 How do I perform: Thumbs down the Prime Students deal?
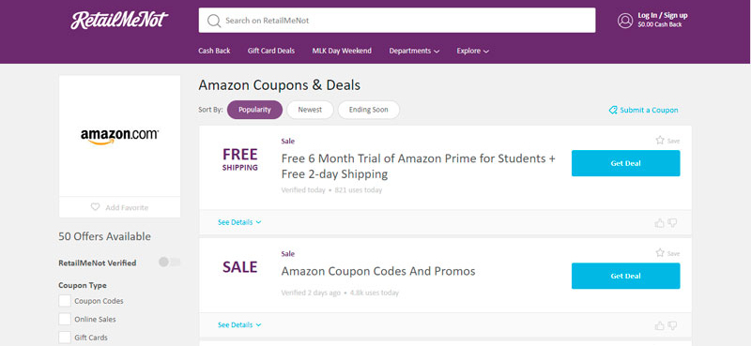tap(672, 222)
